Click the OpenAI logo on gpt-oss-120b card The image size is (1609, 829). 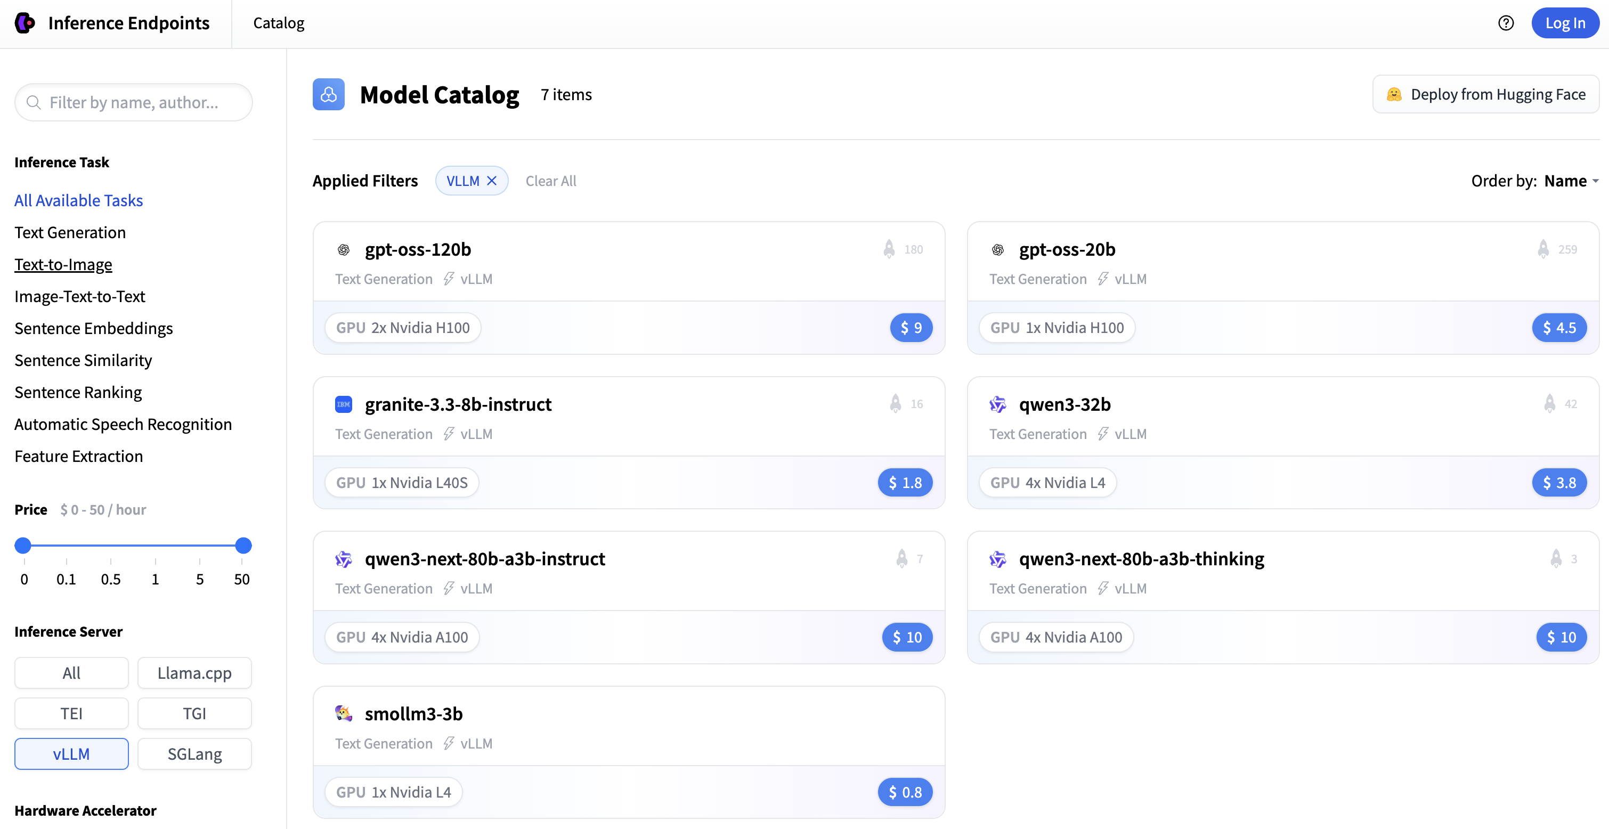(x=344, y=249)
